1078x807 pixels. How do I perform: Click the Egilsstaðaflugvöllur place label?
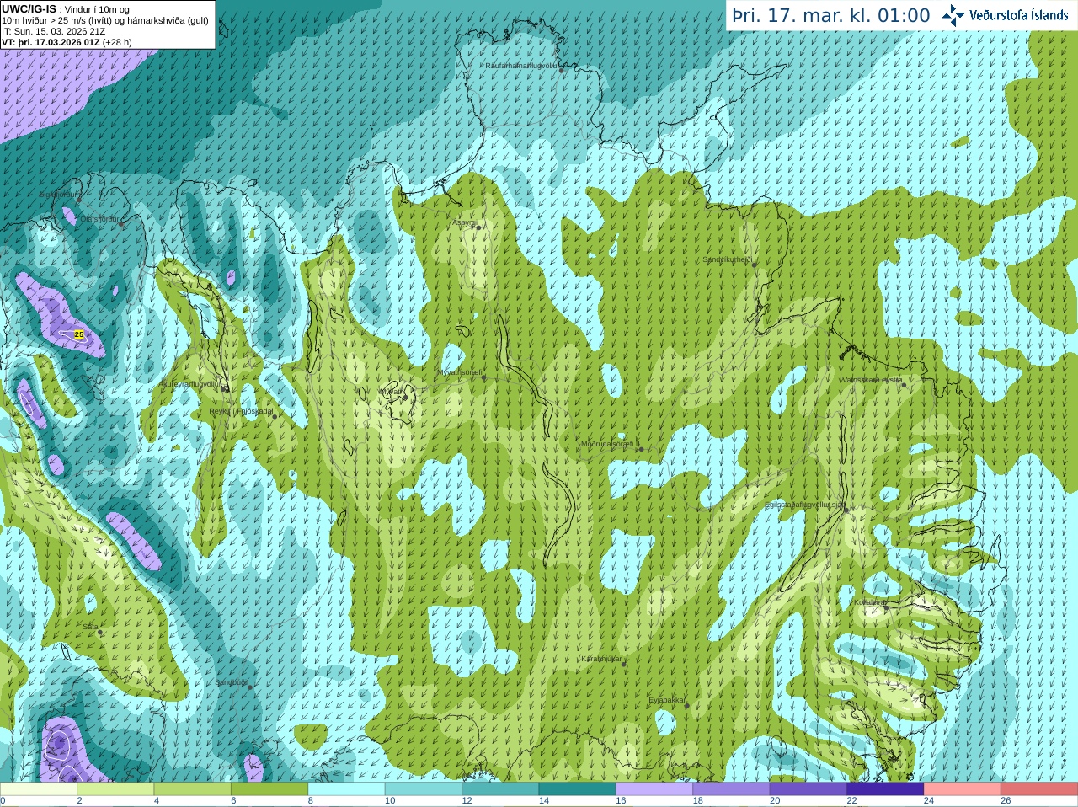tap(803, 505)
